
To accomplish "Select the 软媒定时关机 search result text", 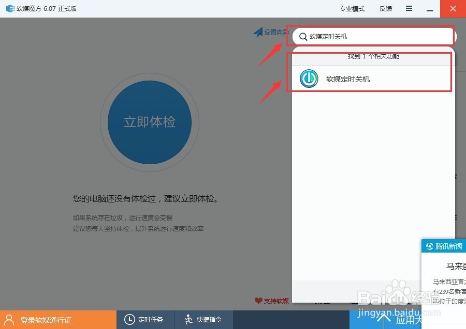I will 348,79.
